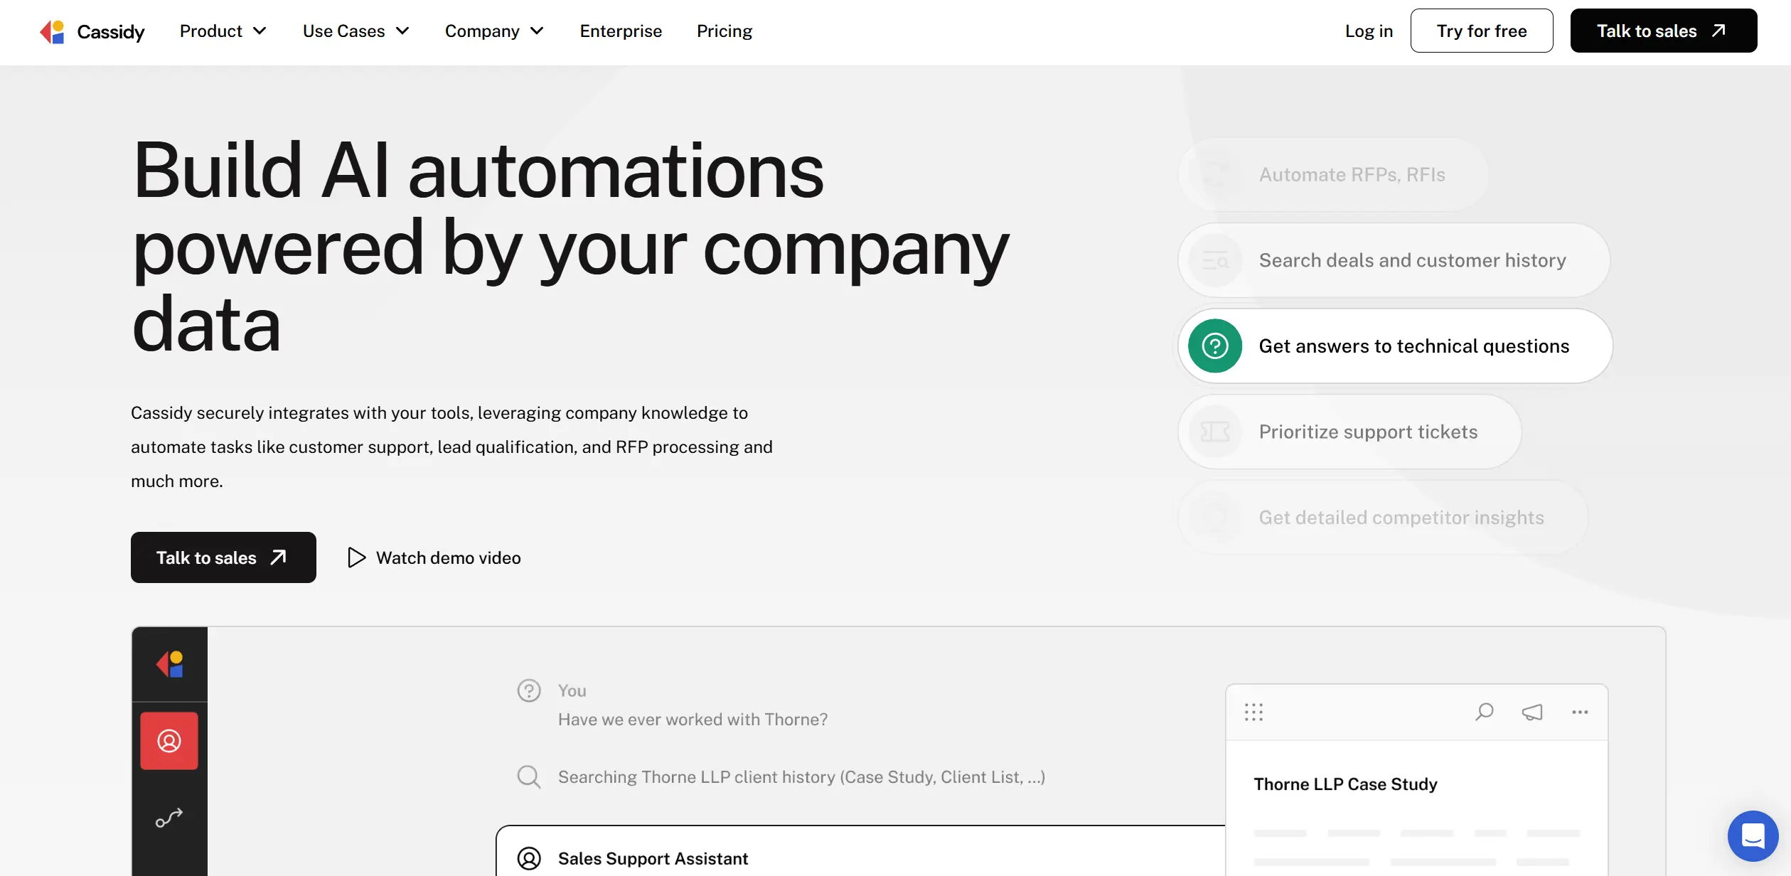Click the Try for free button
1791x876 pixels.
click(x=1481, y=31)
